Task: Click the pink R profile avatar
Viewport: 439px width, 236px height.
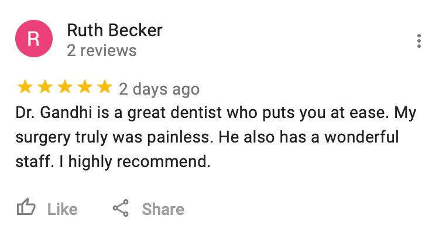Action: pyautogui.click(x=34, y=39)
